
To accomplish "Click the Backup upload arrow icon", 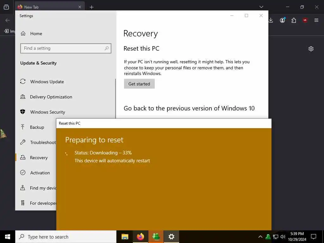I will tap(23, 127).
